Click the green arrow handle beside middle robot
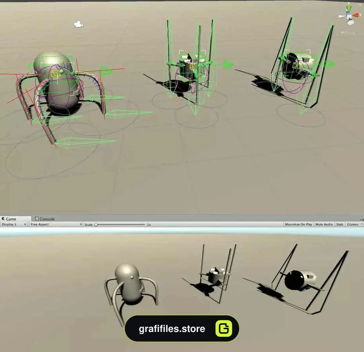Screen dimensions: 364x352 (228, 65)
